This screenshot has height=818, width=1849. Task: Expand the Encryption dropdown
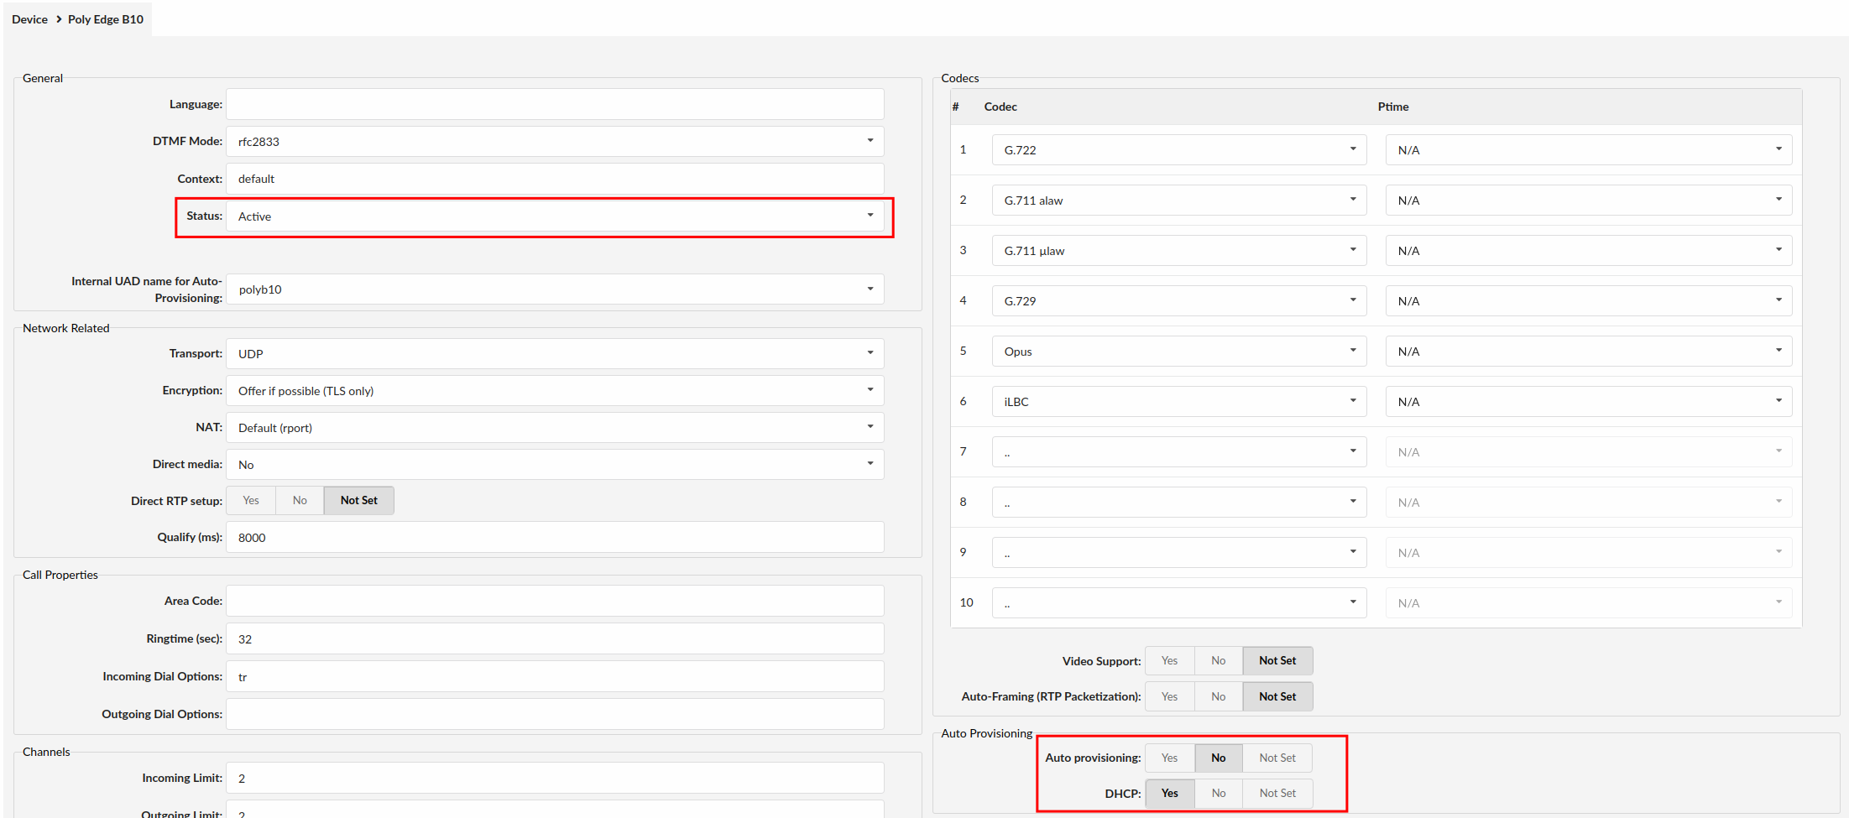tap(554, 391)
